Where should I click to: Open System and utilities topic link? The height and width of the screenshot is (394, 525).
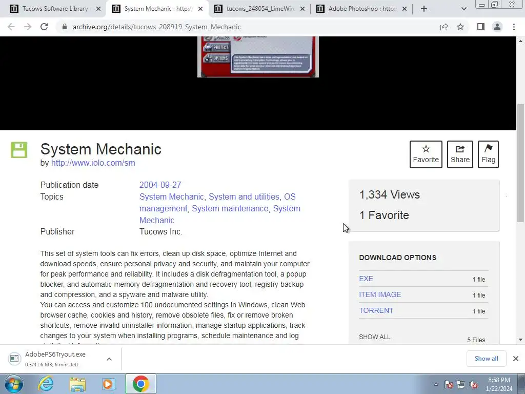click(x=244, y=196)
